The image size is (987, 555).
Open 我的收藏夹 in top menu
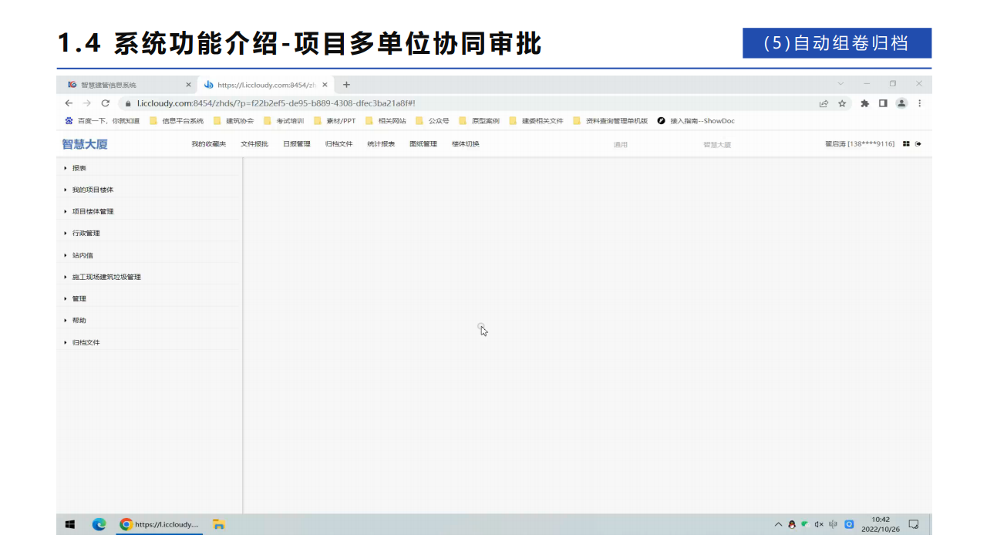point(209,144)
